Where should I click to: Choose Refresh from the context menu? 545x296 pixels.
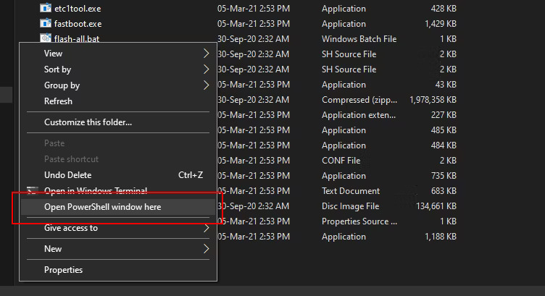(x=58, y=101)
